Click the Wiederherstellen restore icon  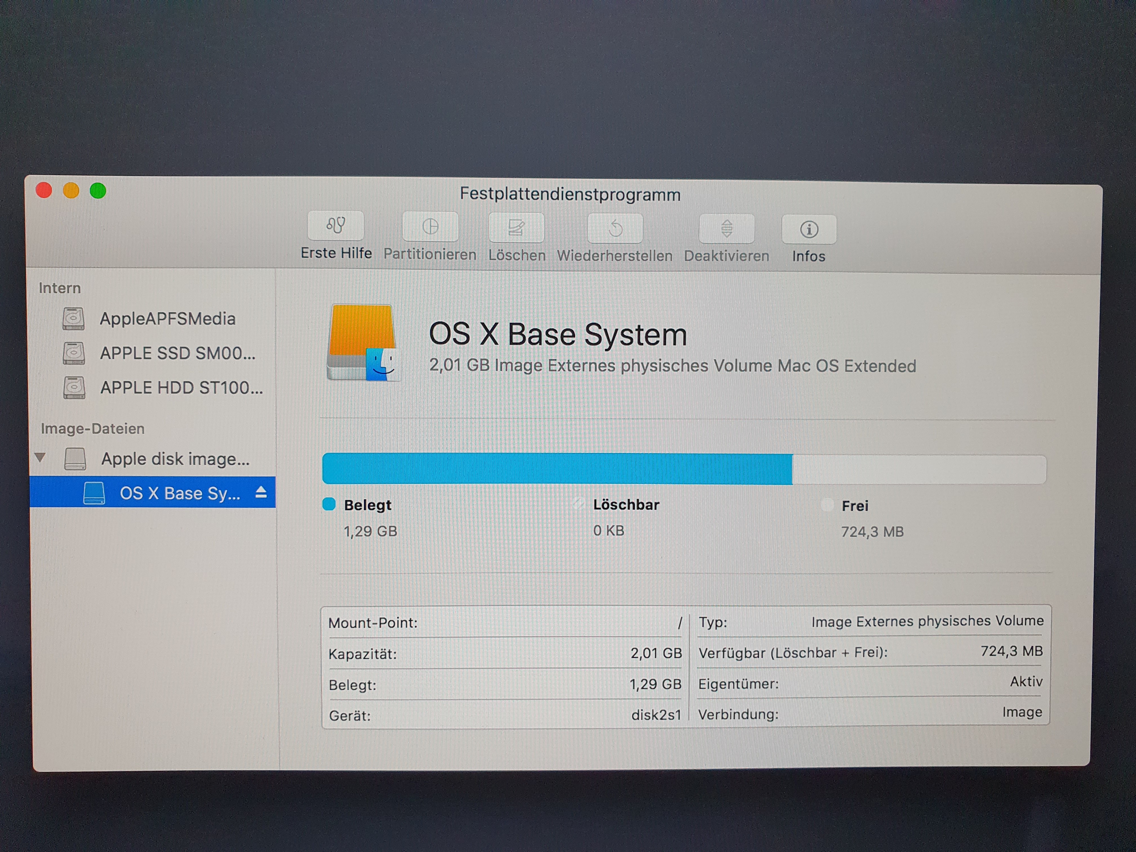click(x=615, y=228)
